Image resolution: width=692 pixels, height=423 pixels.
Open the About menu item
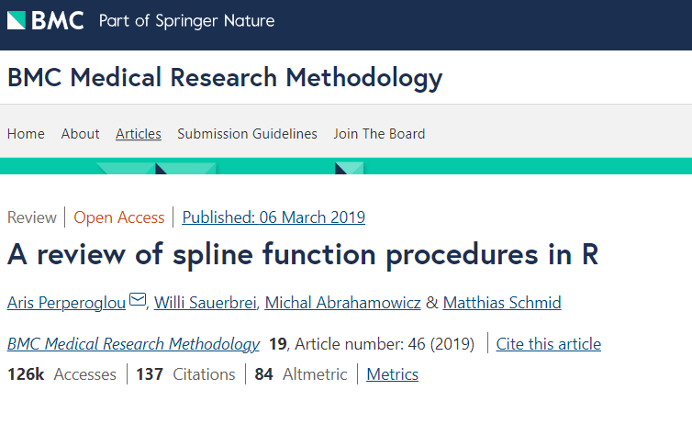[x=81, y=134]
